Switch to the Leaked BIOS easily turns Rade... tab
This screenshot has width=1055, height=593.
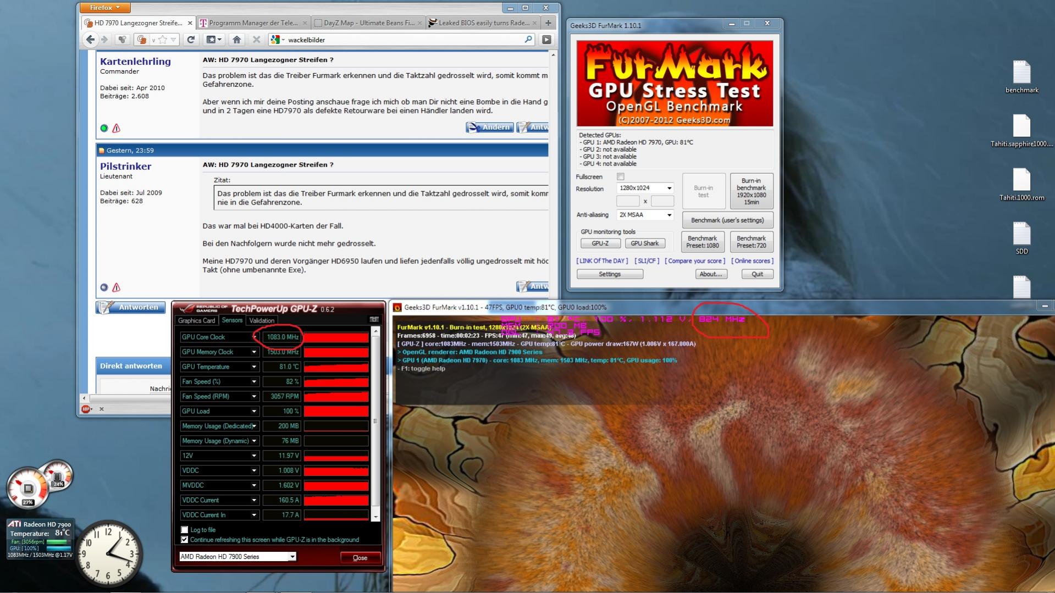(x=482, y=23)
